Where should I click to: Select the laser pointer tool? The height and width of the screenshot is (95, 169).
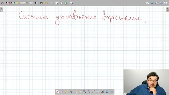click(93, 92)
